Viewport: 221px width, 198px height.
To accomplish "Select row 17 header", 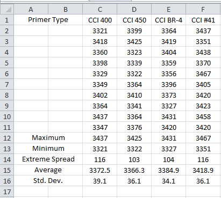I will [x=7, y=192].
